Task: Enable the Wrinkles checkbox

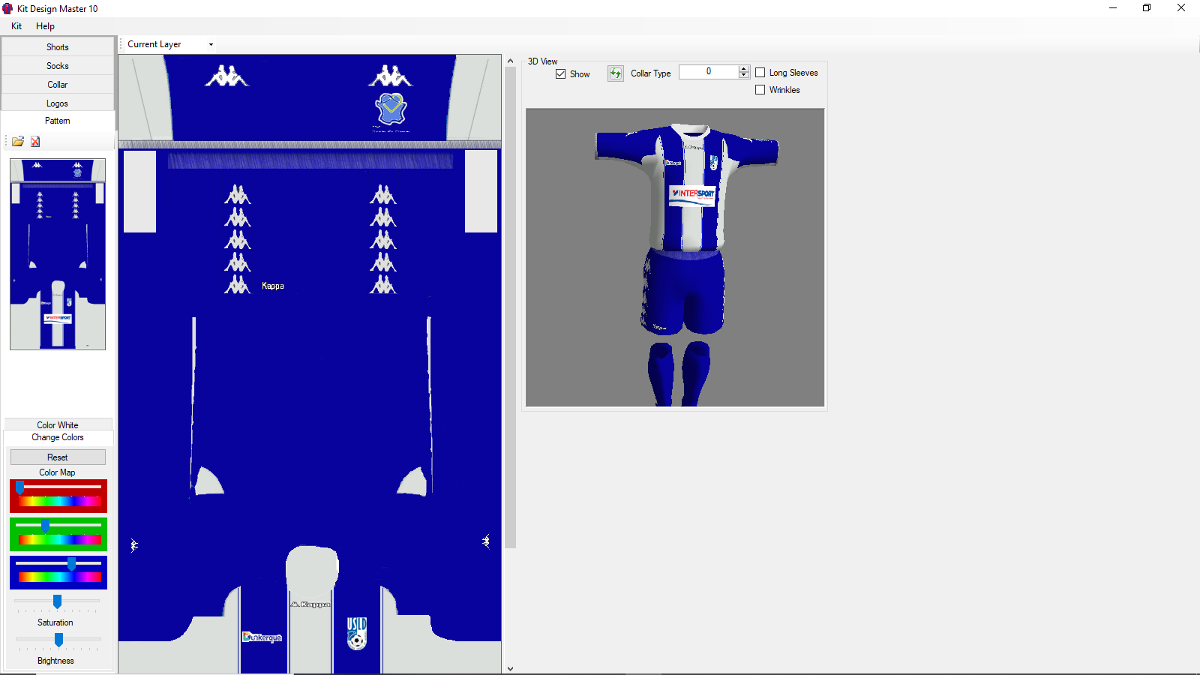Action: tap(760, 90)
